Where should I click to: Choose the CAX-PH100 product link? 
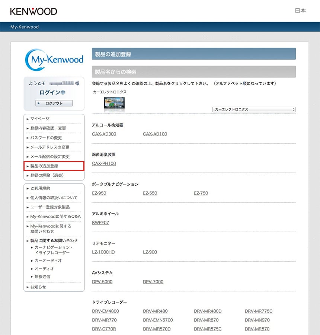(x=104, y=163)
